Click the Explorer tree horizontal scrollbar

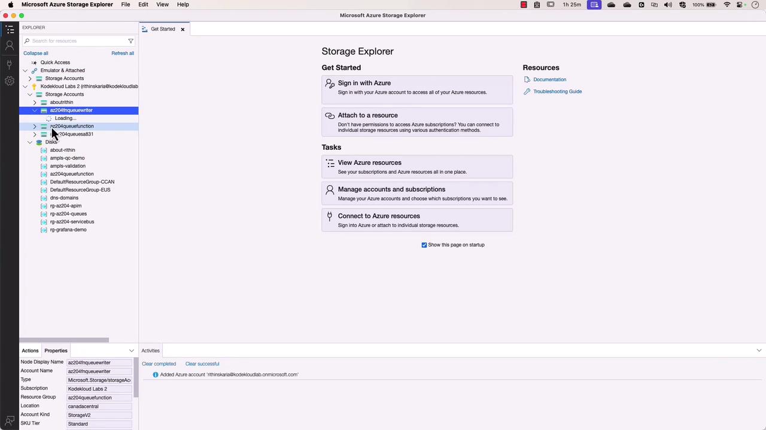(64, 340)
